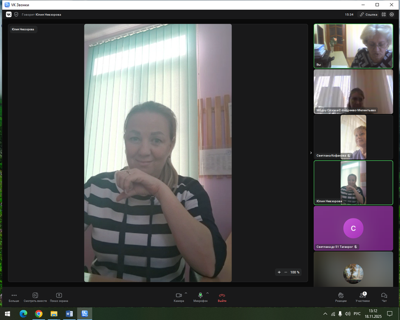Click the security shield icon in header

[x=16, y=14]
